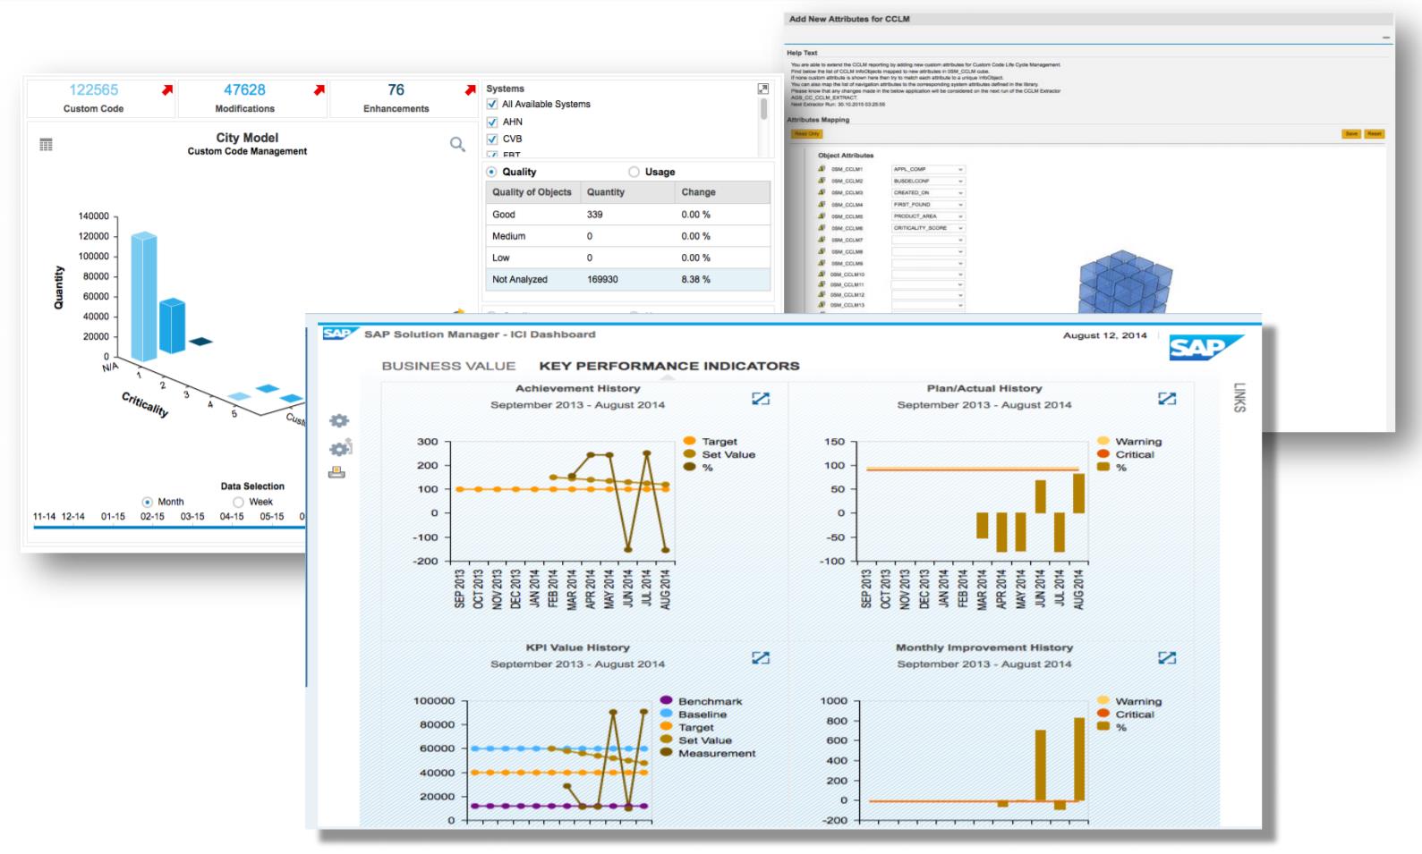Click the purple Benchmark legend swatch
This screenshot has width=1422, height=854.
(666, 701)
